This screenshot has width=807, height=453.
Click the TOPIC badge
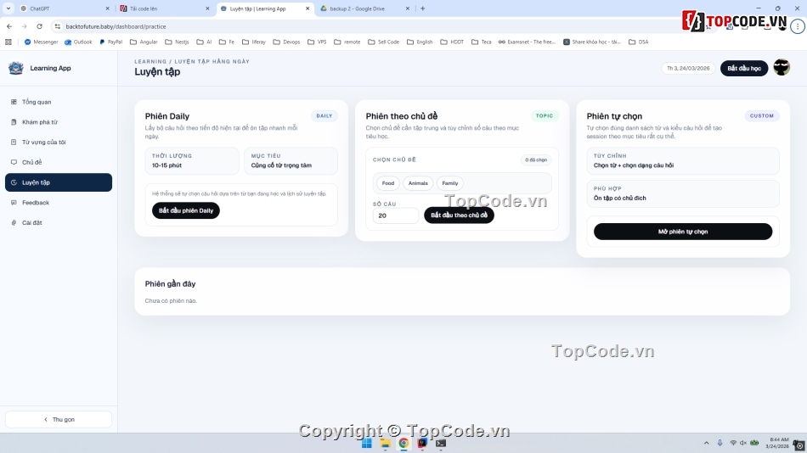pos(544,115)
